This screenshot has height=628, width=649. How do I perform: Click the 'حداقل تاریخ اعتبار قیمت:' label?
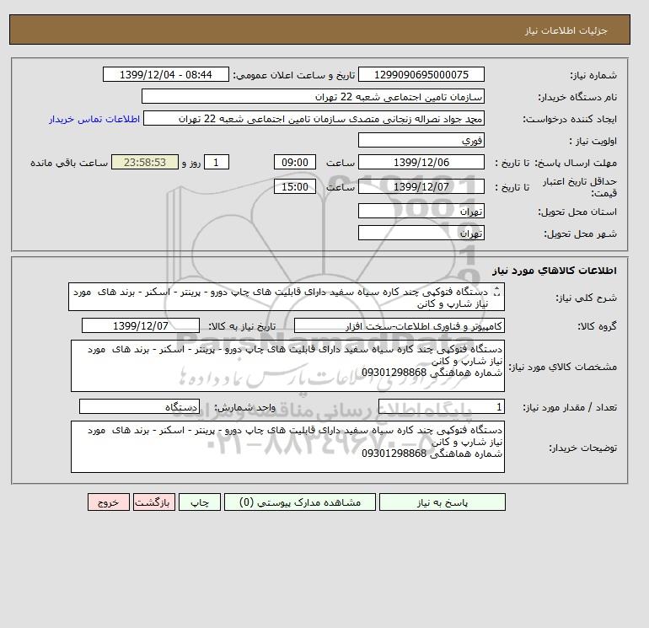point(580,187)
